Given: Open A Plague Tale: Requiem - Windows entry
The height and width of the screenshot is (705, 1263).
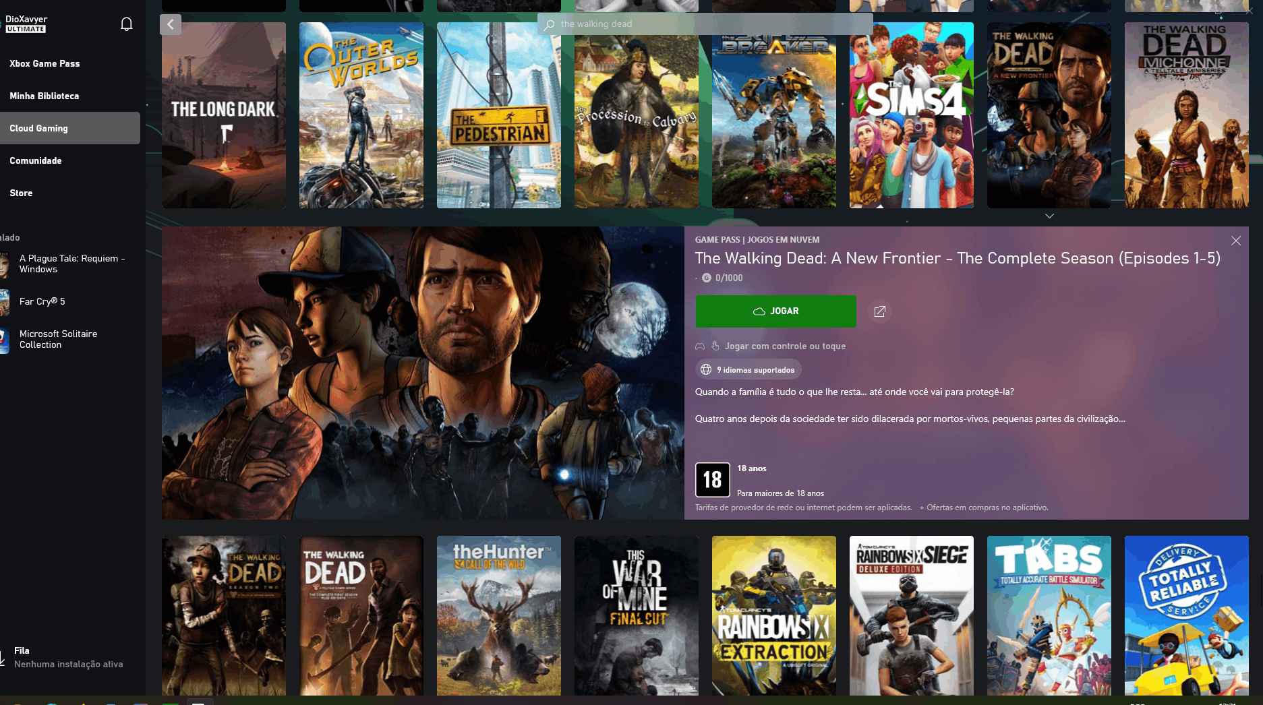Looking at the screenshot, I should (x=72, y=264).
